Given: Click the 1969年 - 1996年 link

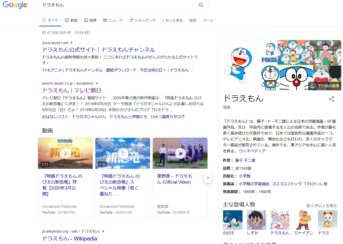Looking at the screenshot, I should (257, 192).
